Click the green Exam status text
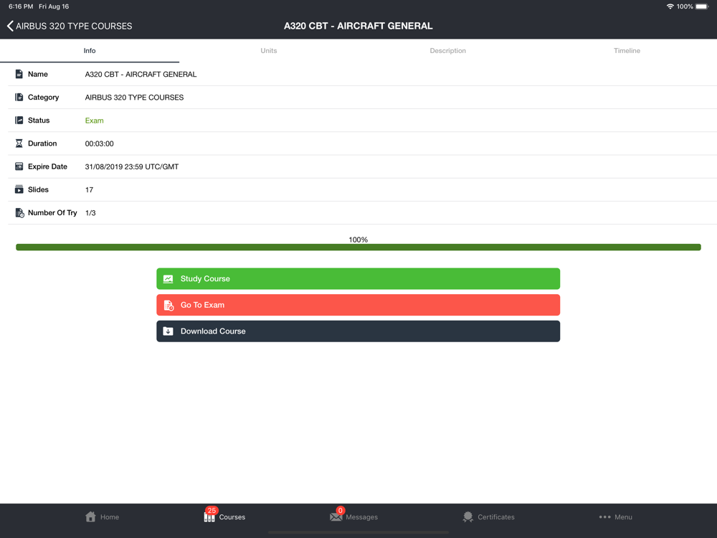Image resolution: width=717 pixels, height=538 pixels. (94, 121)
